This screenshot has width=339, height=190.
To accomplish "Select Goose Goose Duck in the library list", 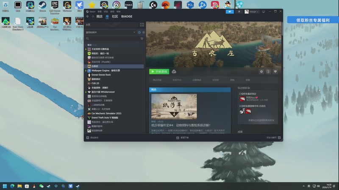I will click(114, 75).
